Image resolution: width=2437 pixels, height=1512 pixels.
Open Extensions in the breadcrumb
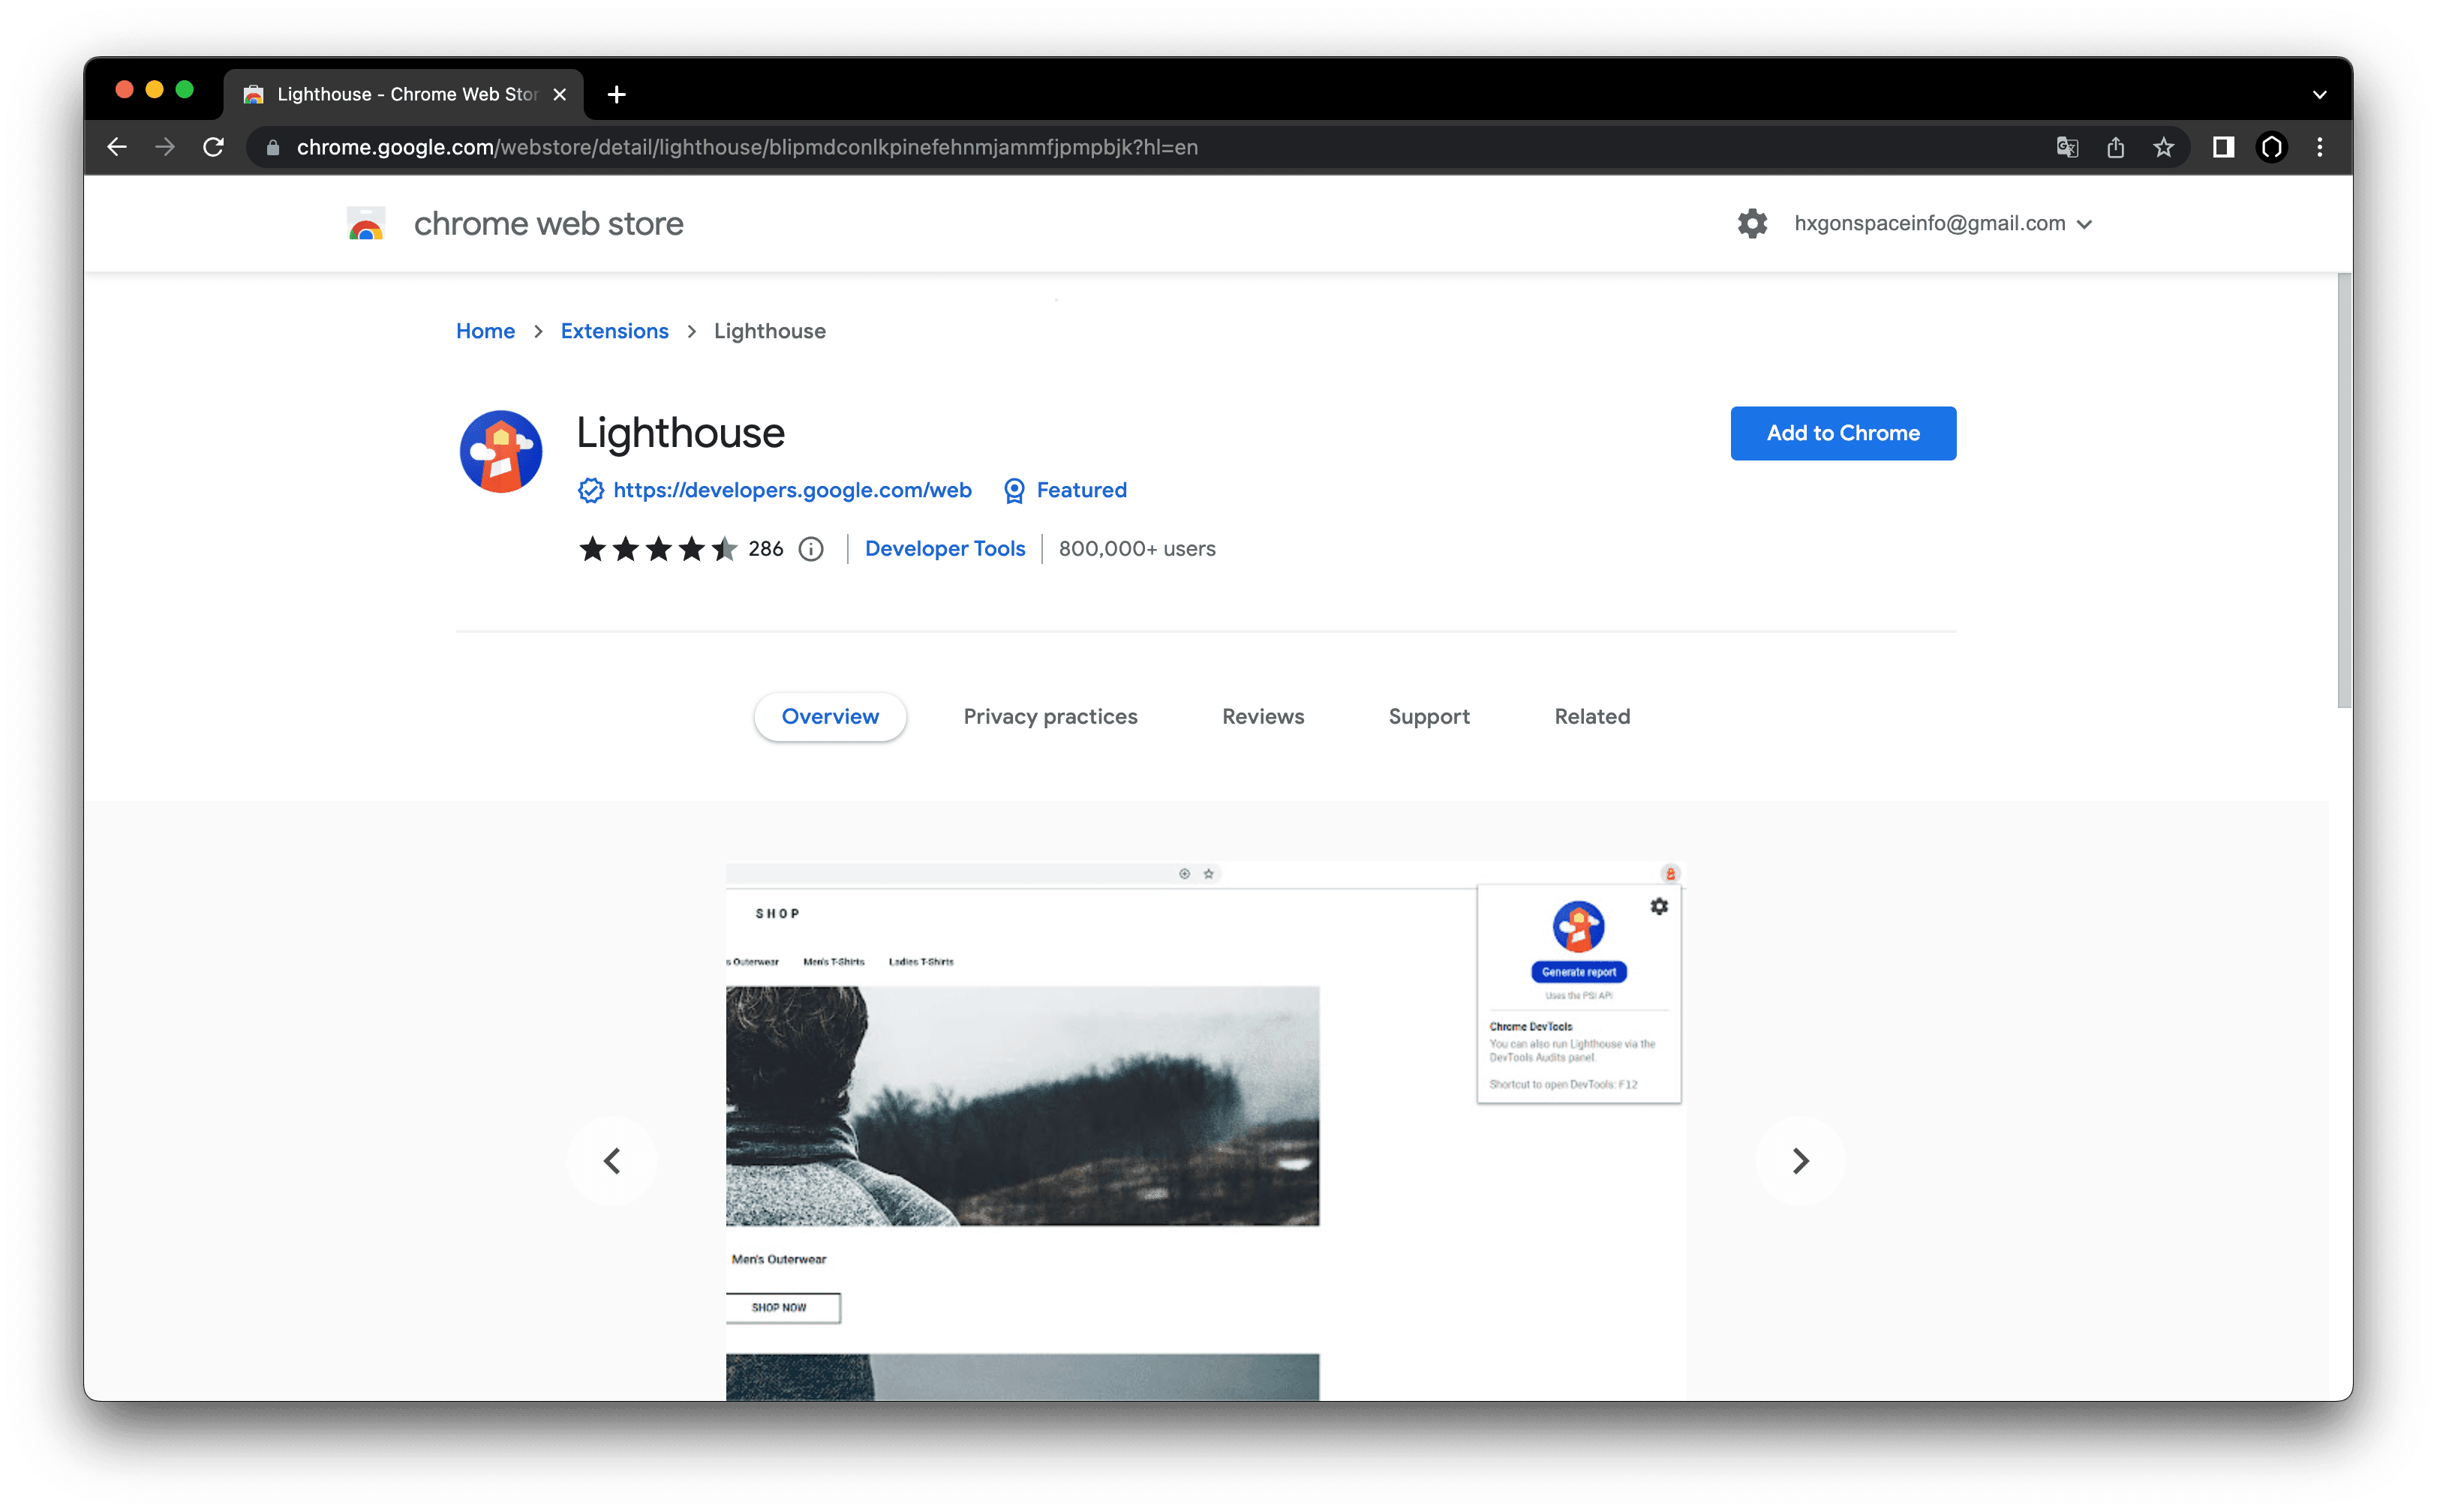[613, 331]
